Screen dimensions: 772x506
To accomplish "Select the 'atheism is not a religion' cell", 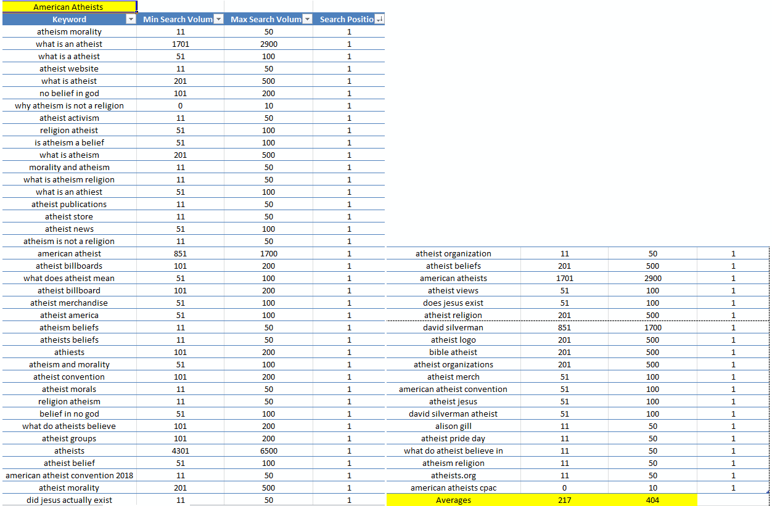I will (69, 241).
